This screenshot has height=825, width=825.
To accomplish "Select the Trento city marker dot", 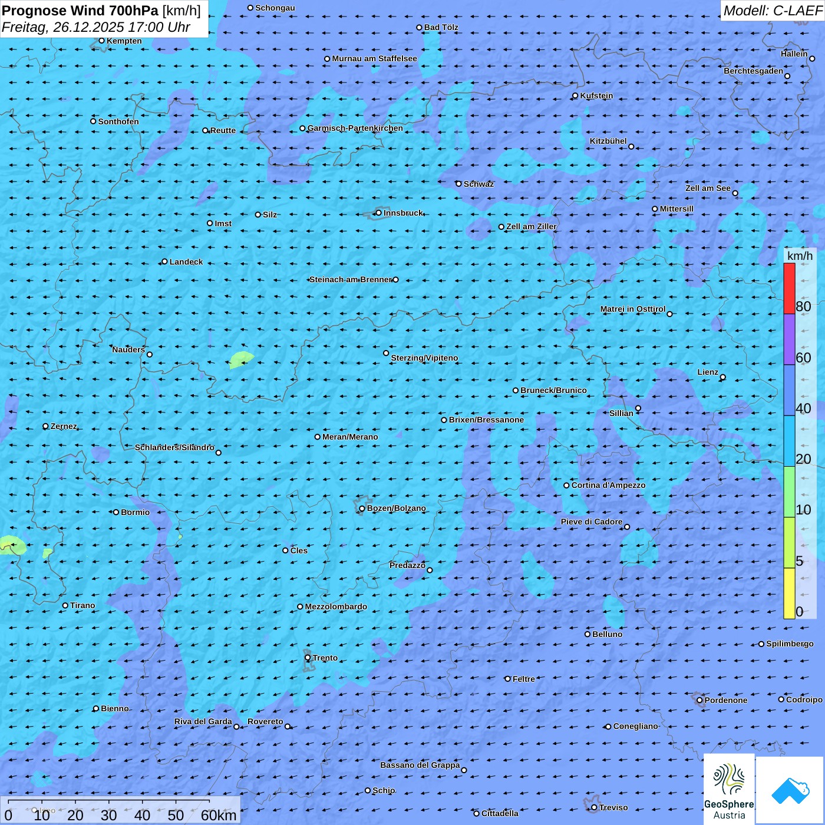I will pyautogui.click(x=308, y=658).
